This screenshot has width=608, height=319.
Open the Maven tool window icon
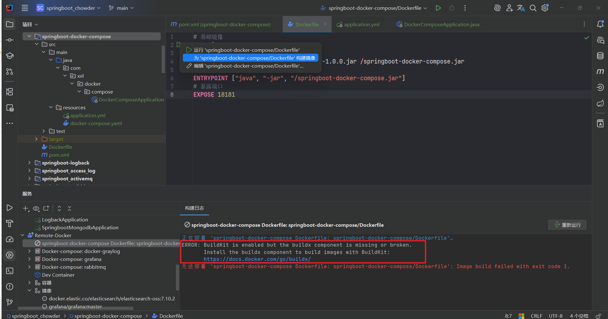(x=600, y=72)
